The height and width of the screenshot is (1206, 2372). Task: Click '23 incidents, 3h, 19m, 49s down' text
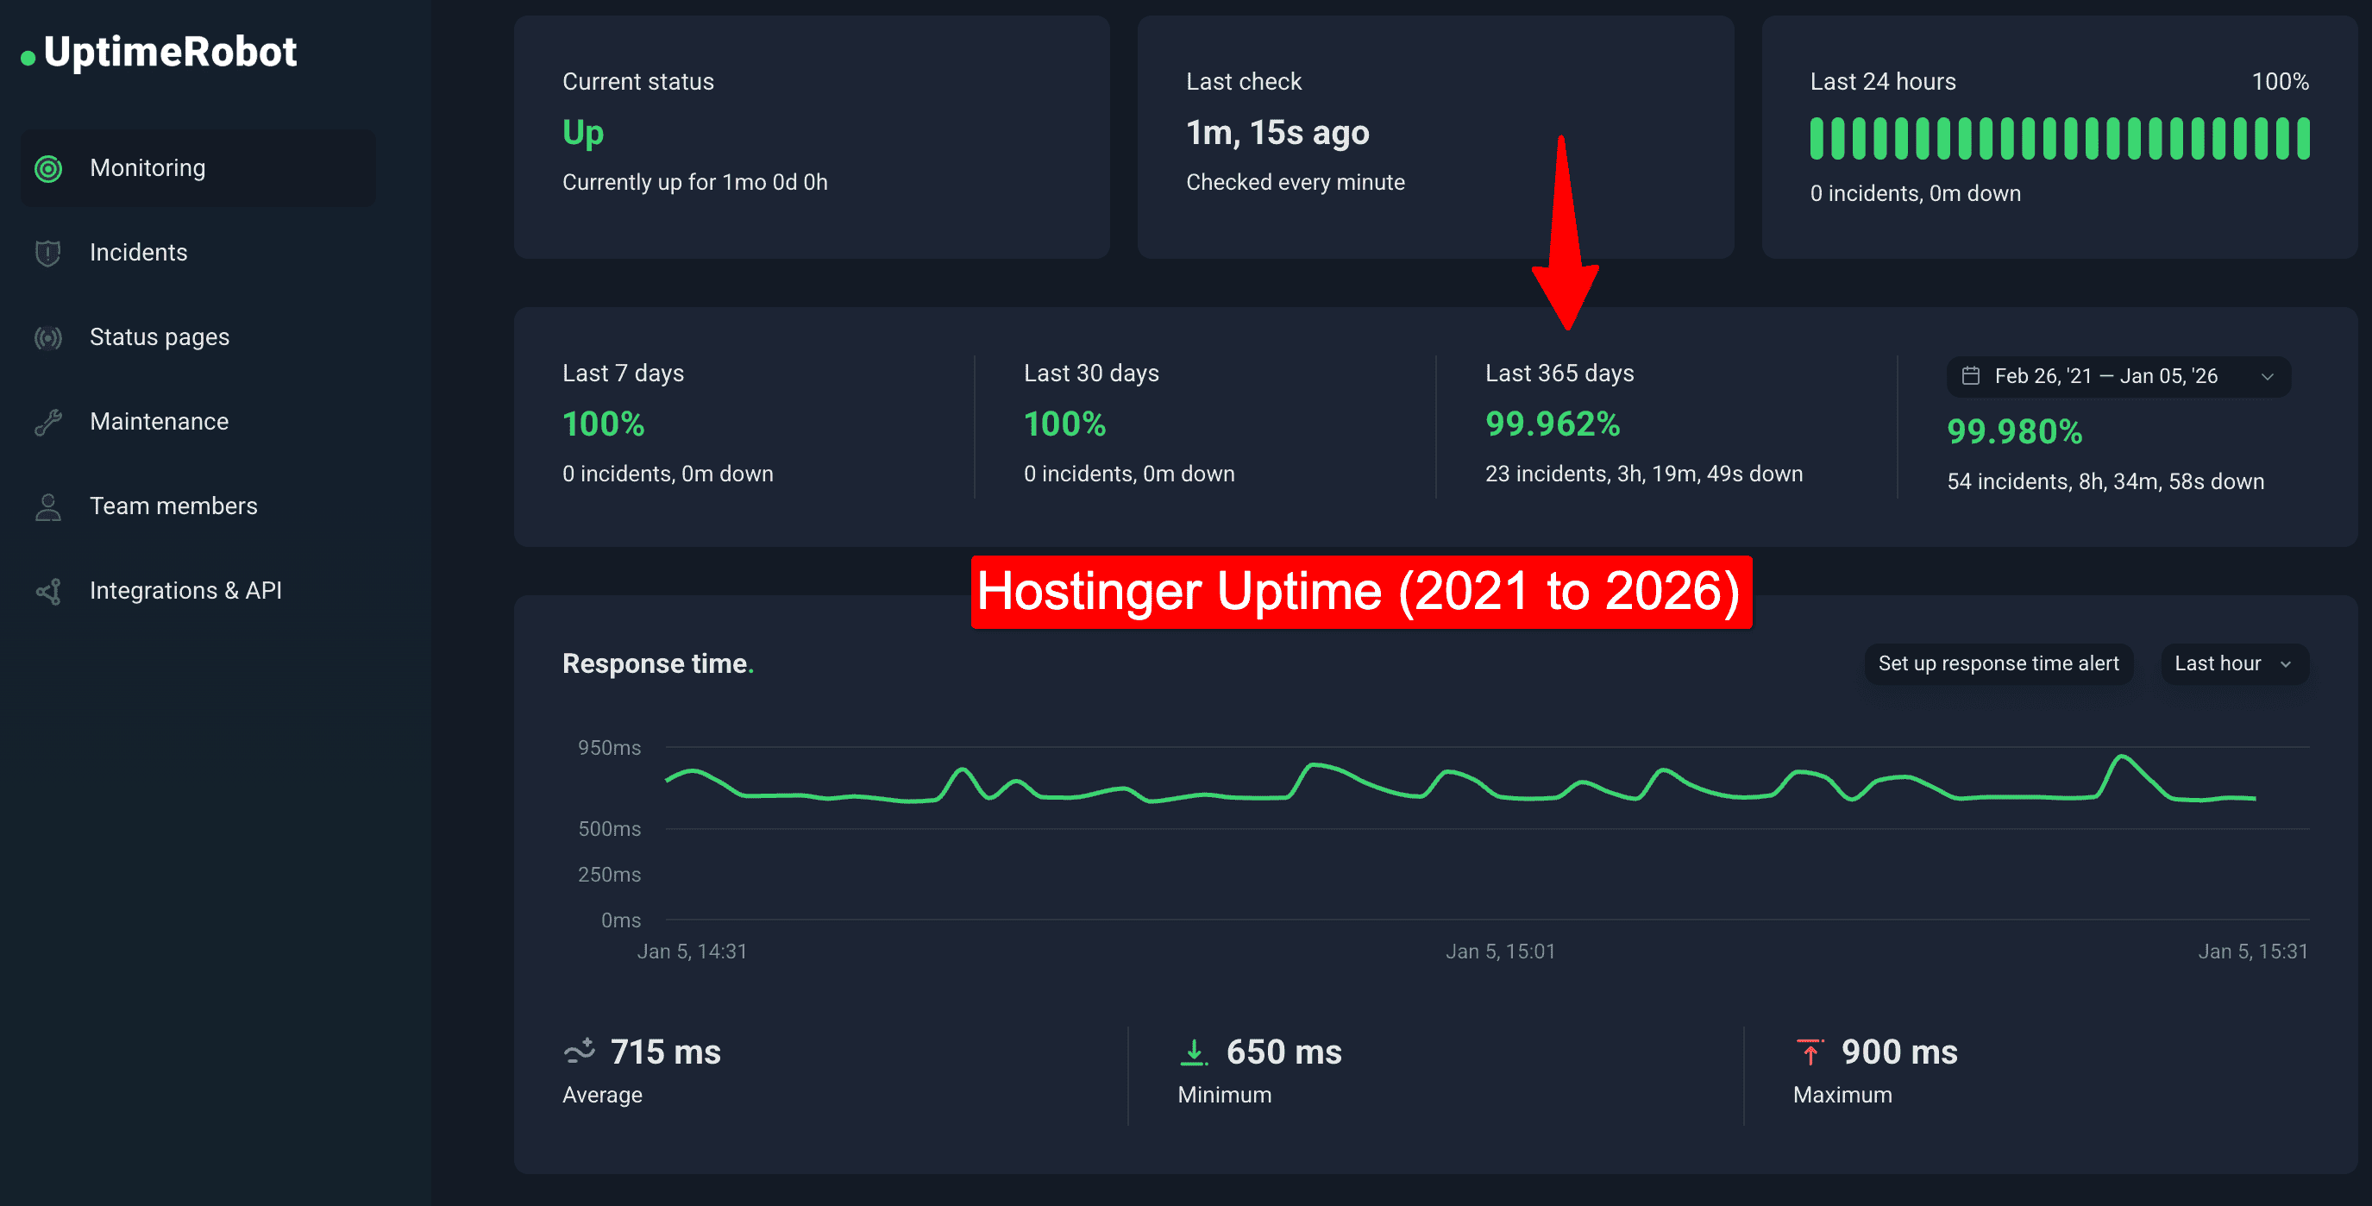click(x=1644, y=474)
